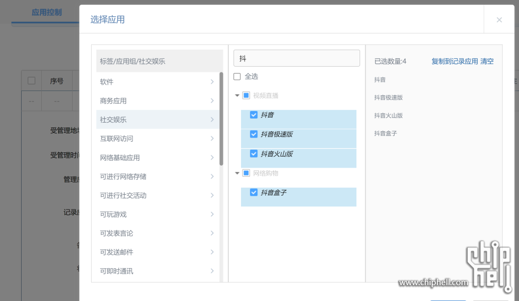Collapse the 网络购物 tree group
519x301 pixels.
point(237,173)
